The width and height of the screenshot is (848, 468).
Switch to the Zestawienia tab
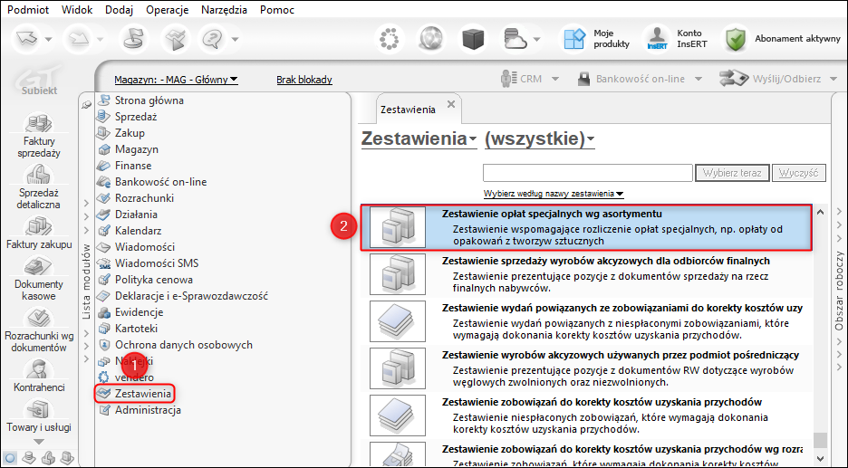click(x=408, y=110)
